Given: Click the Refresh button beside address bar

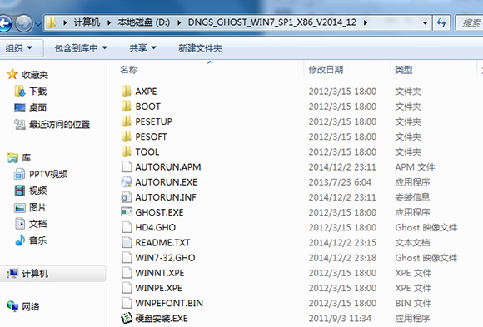Looking at the screenshot, I should point(441,22).
